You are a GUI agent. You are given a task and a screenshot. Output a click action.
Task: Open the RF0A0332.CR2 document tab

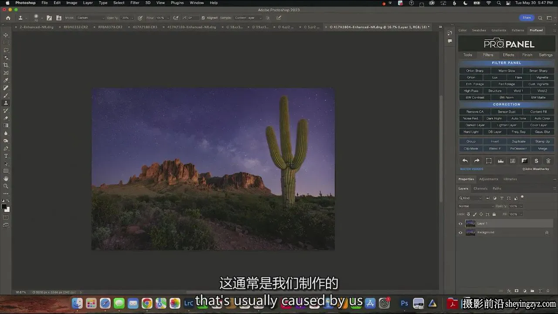(x=76, y=27)
